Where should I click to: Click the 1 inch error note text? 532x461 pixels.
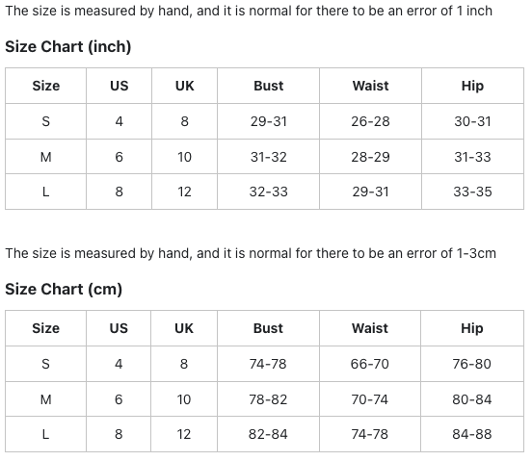click(249, 11)
